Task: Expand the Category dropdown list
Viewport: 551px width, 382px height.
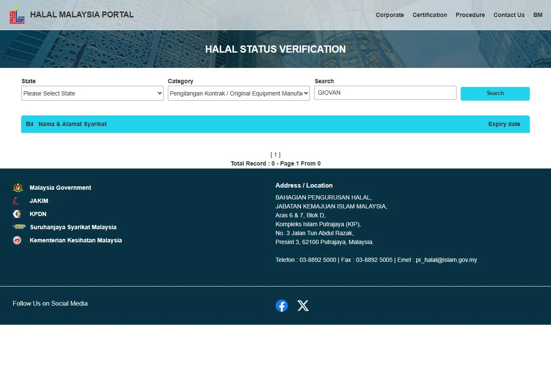Action: click(239, 93)
